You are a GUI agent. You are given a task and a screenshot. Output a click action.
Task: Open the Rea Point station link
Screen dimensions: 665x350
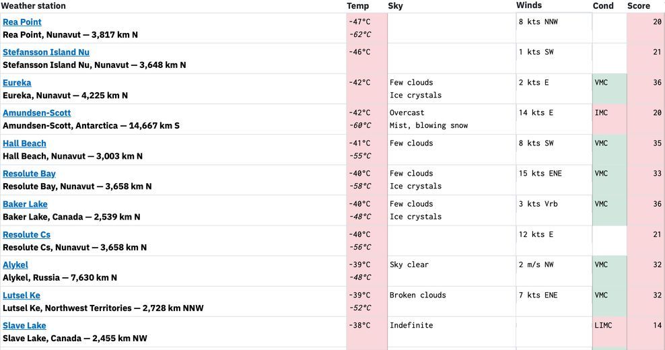[22, 22]
